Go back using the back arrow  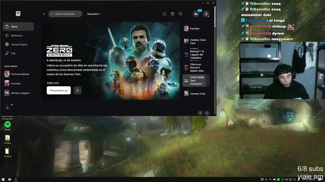pyautogui.click(x=44, y=14)
